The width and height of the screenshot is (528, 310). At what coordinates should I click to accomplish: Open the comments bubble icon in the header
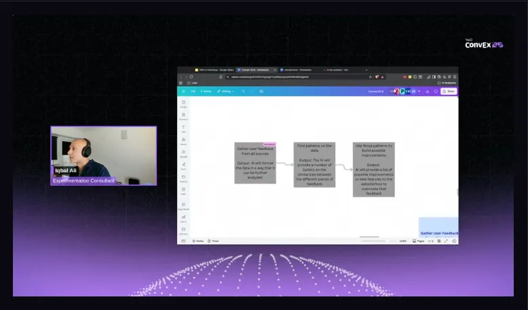pos(436,91)
